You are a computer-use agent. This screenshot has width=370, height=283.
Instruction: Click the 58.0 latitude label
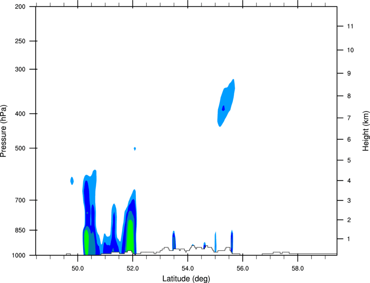[x=298, y=269]
